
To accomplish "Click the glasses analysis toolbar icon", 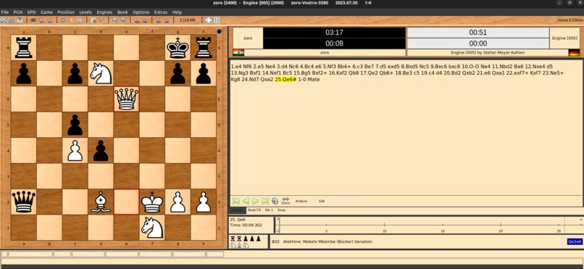I will coord(33,20).
